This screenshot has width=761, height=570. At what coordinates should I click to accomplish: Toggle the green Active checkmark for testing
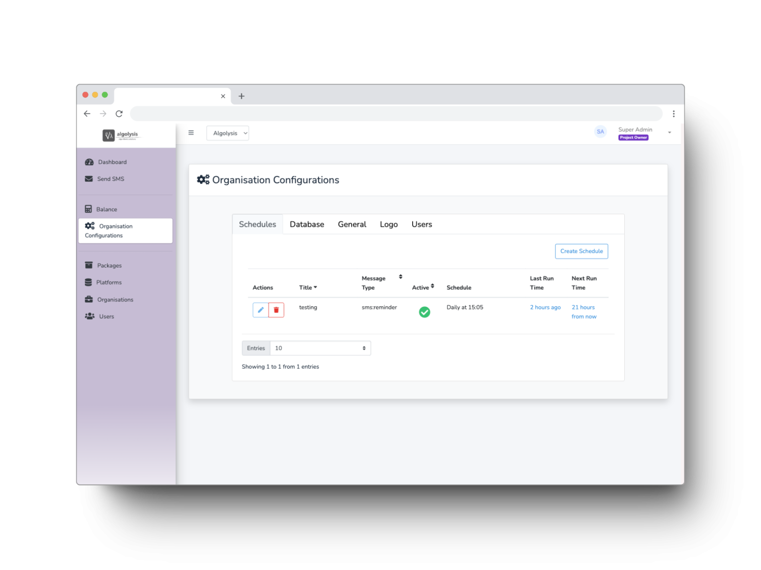coord(425,312)
